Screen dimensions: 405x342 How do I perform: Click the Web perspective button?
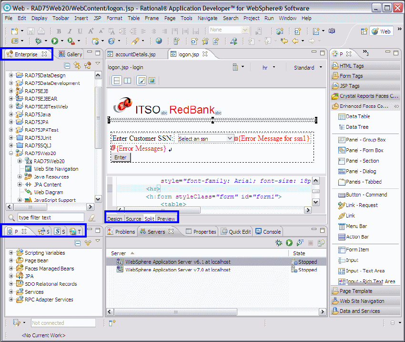tap(381, 31)
